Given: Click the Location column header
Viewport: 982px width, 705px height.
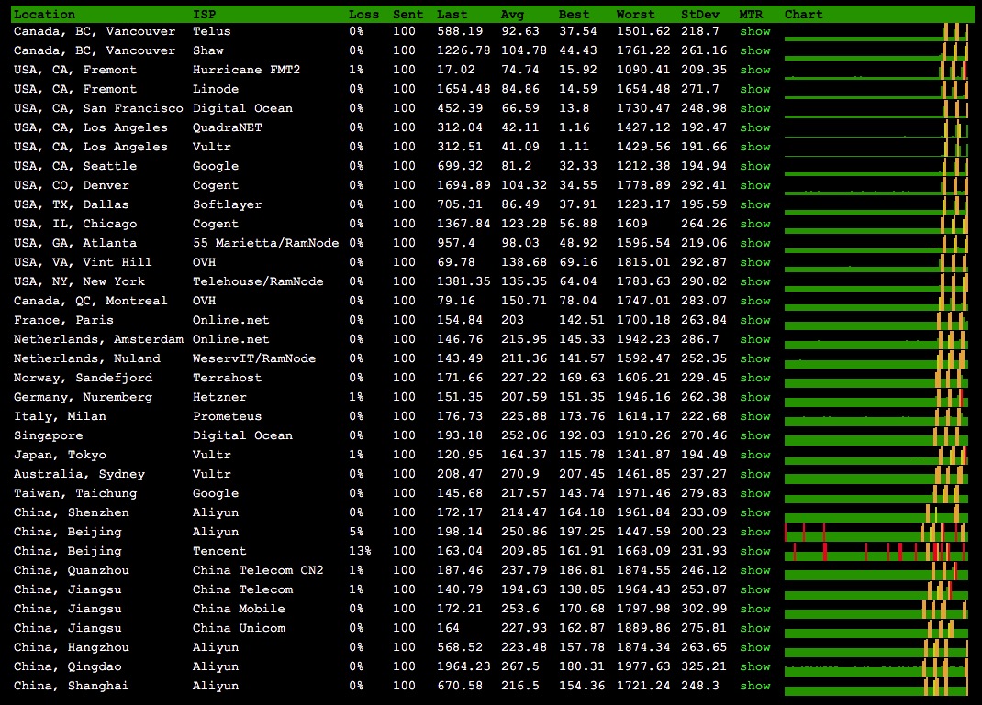Looking at the screenshot, I should click(x=44, y=14).
